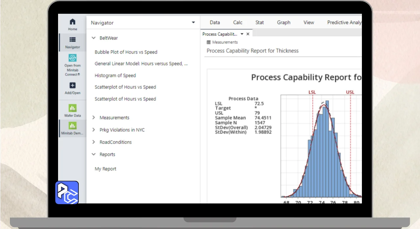
Task: Close the Process Capability tab
Action: 248,34
